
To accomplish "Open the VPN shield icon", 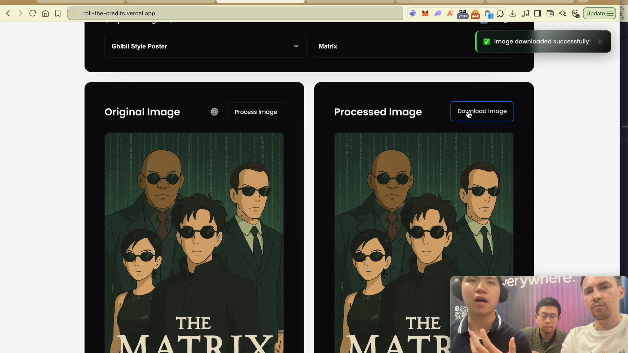I will click(x=576, y=14).
